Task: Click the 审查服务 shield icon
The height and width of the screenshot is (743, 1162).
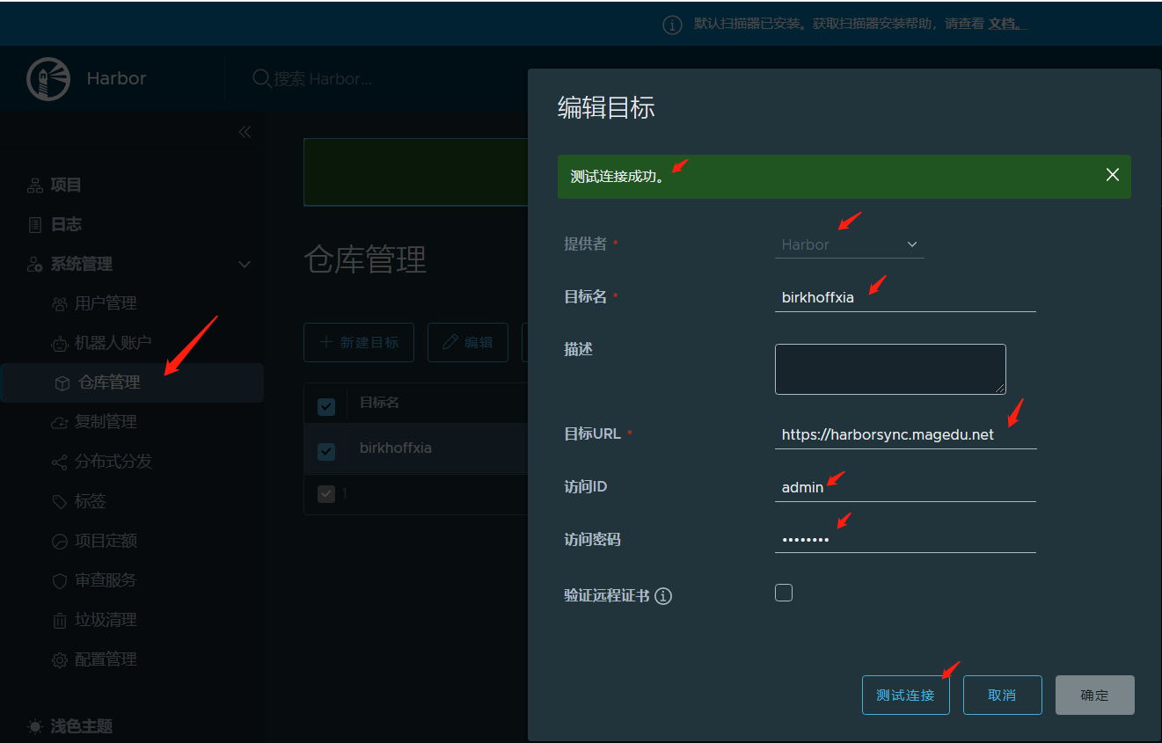Action: pyautogui.click(x=60, y=581)
